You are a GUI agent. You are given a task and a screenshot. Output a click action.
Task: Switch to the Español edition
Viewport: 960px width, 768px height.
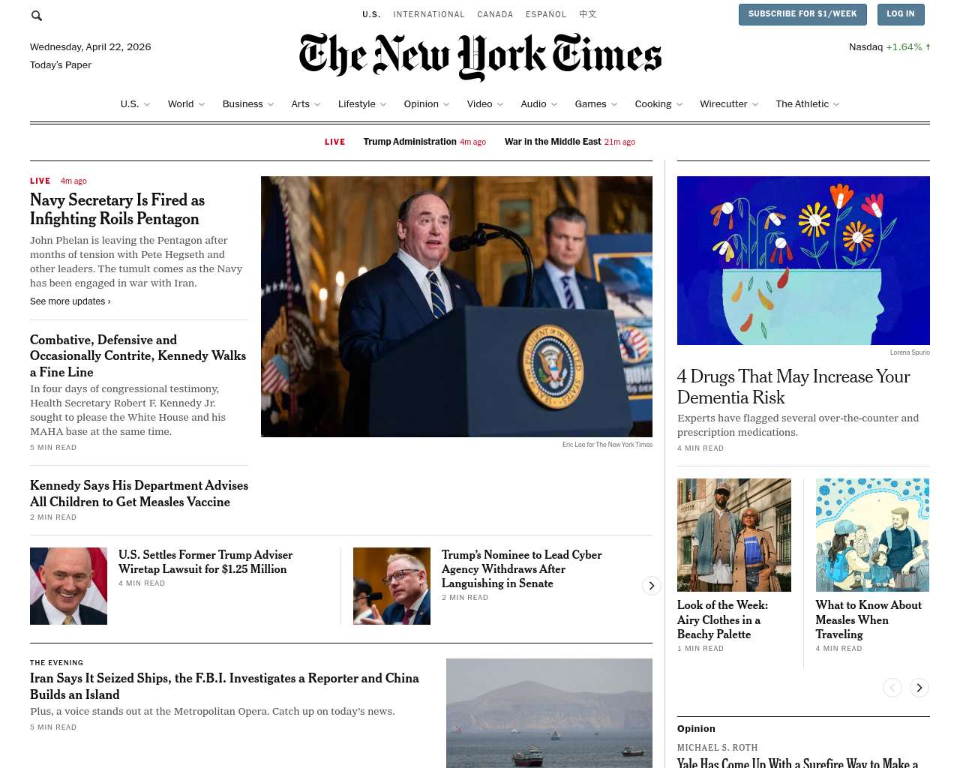click(x=546, y=14)
